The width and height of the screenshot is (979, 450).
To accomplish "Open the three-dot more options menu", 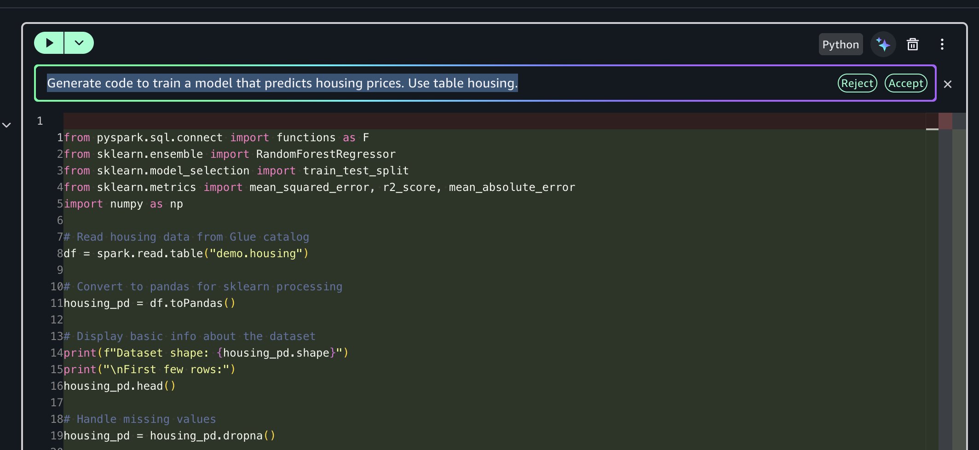I will click(x=942, y=45).
